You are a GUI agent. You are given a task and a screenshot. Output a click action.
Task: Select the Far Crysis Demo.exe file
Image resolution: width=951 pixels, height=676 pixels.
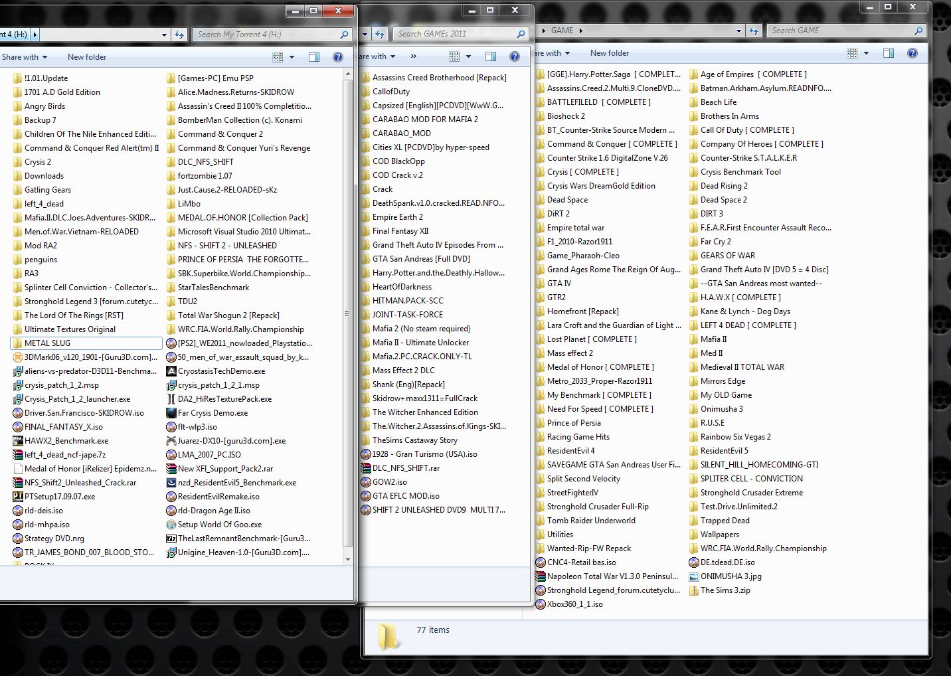(x=207, y=413)
